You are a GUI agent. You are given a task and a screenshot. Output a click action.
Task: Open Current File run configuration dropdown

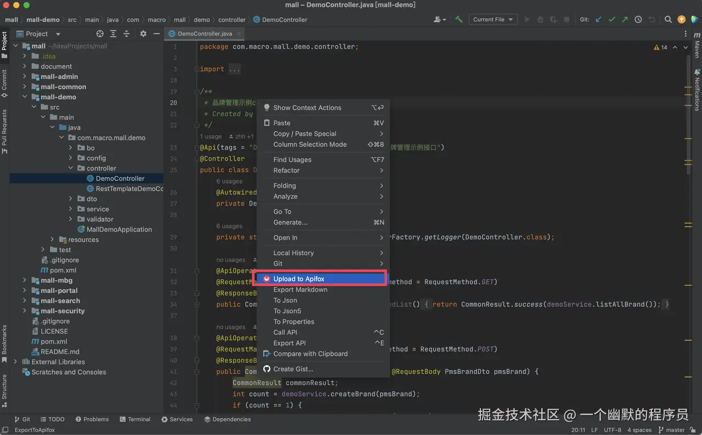click(x=492, y=19)
